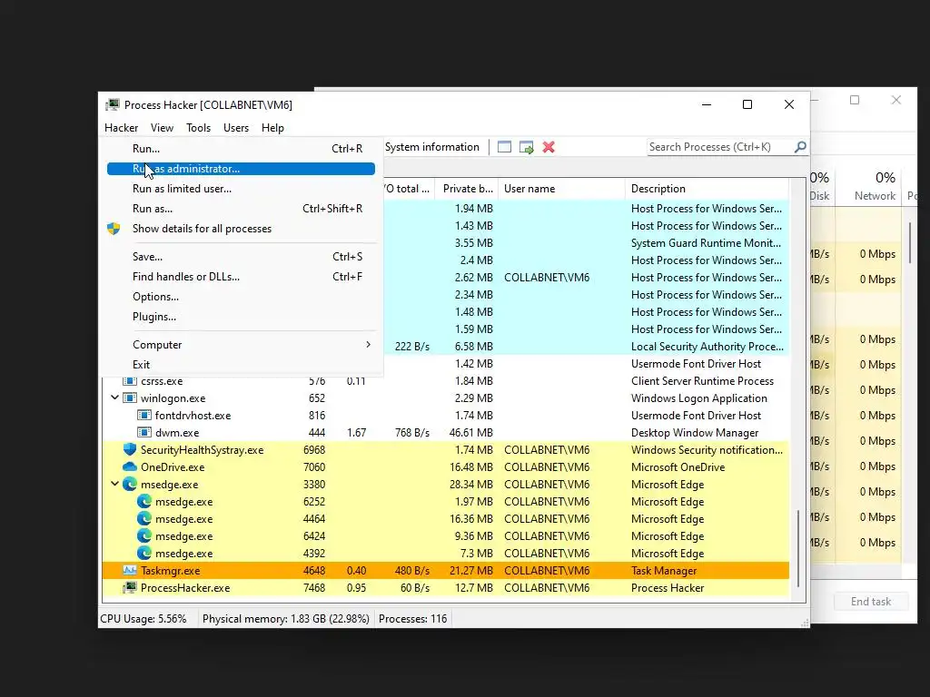Image resolution: width=930 pixels, height=697 pixels.
Task: Click the Desktop Window Manager description
Action: [x=695, y=433]
